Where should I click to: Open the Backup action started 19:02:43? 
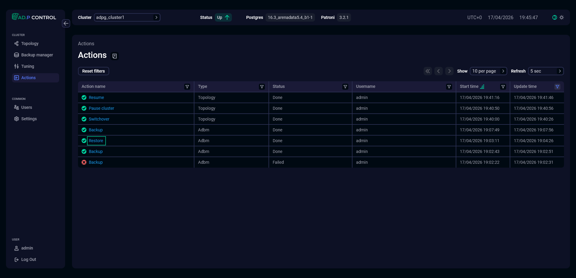tap(96, 151)
